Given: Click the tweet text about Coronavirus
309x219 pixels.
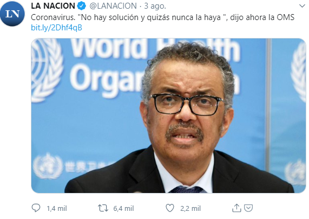Looking at the screenshot, I should [x=162, y=17].
